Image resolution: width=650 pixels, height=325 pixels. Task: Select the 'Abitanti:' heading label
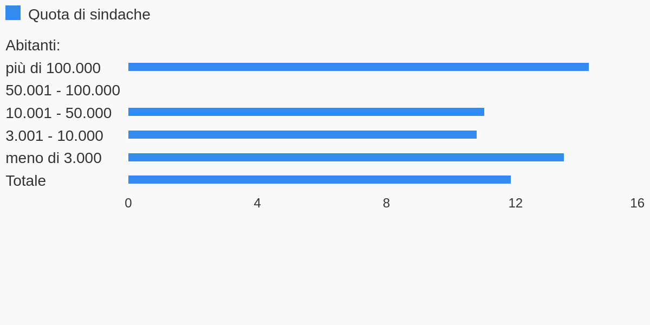click(33, 45)
